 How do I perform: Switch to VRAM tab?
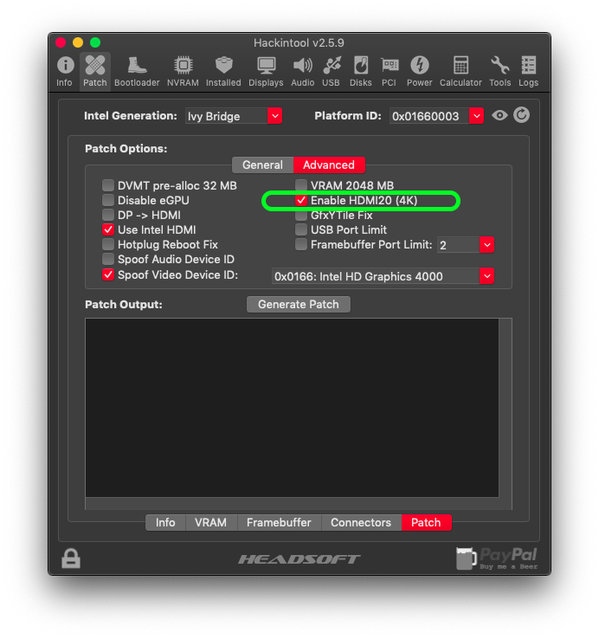210,522
